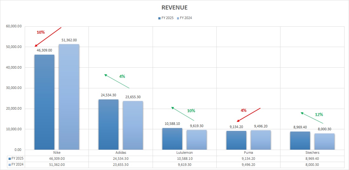
Task: Click the 60,000.00 axis value
Action: (14, 26)
